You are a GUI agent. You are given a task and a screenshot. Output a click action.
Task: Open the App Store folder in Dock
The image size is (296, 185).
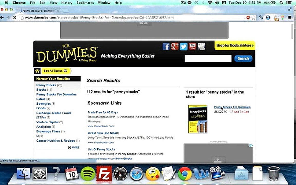pyautogui.click(x=241, y=173)
